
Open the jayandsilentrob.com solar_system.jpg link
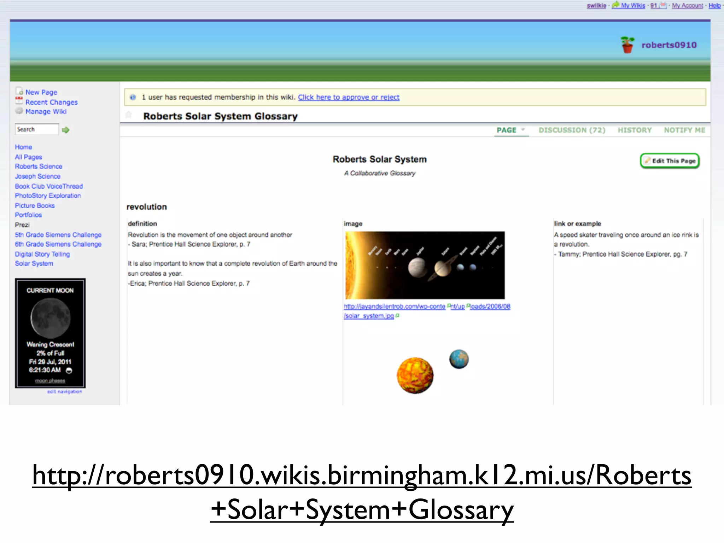click(x=427, y=311)
